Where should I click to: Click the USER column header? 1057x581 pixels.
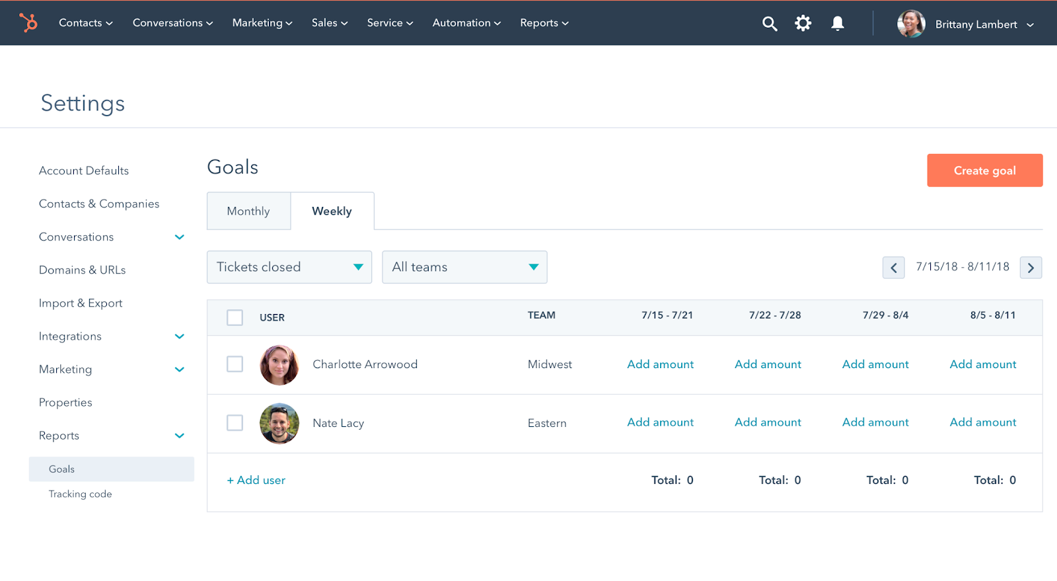tap(272, 317)
